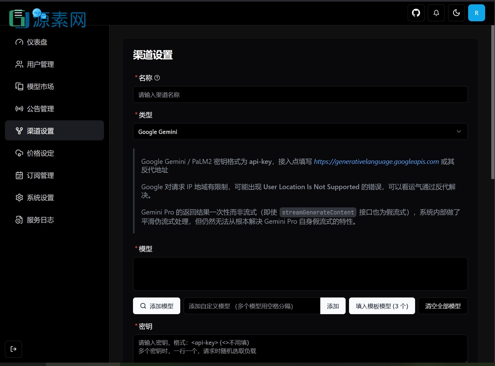The image size is (495, 366).
Task: Toggle dark mode with the moon icon
Action: click(x=456, y=13)
